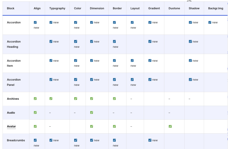Toggle the Accordion Panel Layout checkbox
This screenshot has height=149, width=228.
coord(132,80)
